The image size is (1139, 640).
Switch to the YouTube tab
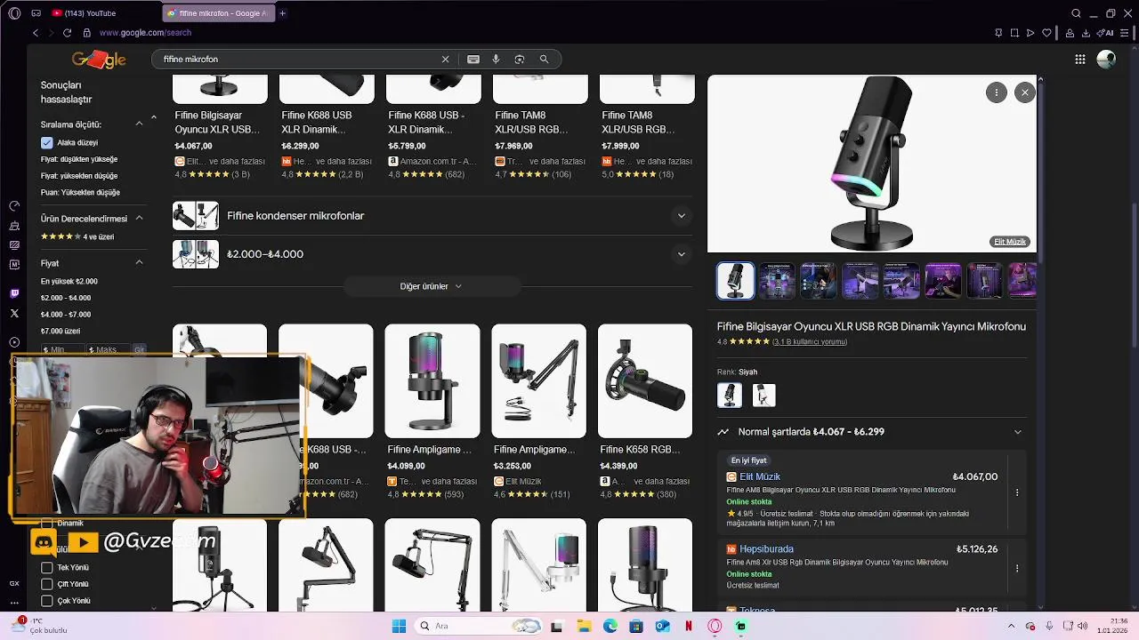[x=101, y=13]
